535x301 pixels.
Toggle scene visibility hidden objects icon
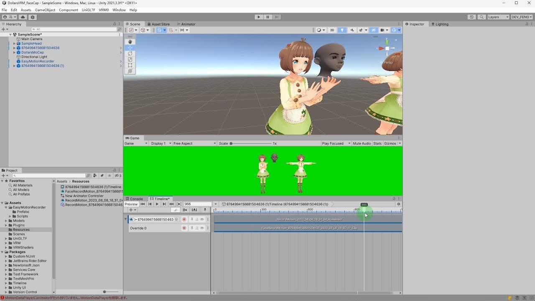click(x=374, y=30)
